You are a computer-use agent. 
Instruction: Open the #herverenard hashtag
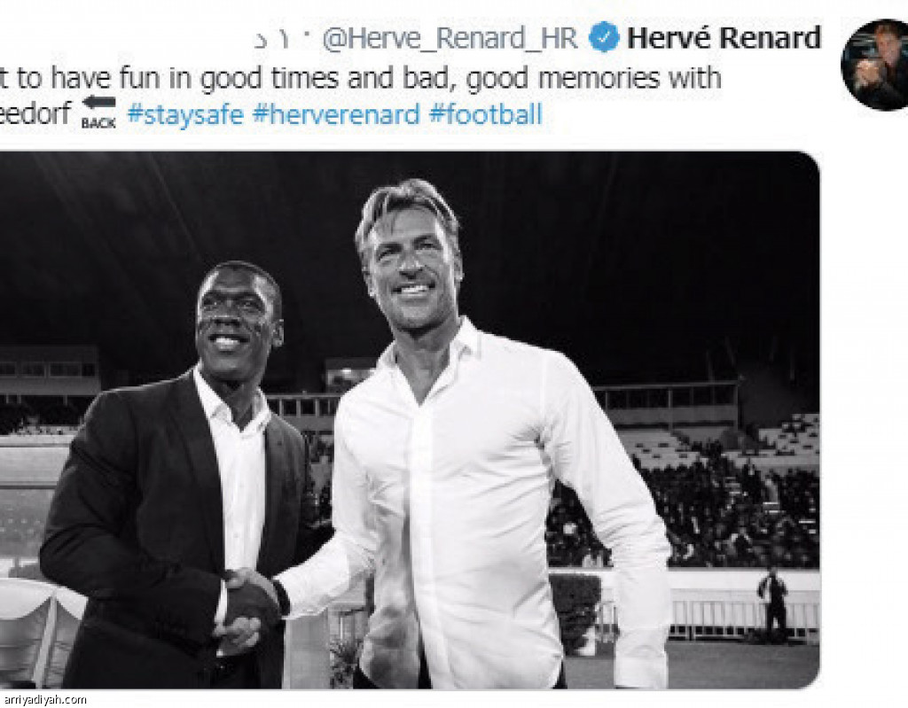tap(336, 114)
